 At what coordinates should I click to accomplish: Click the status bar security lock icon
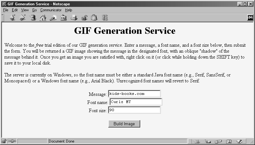pyautogui.click(x=5, y=141)
